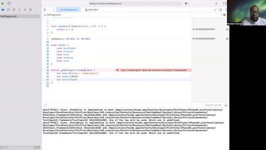266x150 pixels.
Task: Show Quick Look for line 28 result
Action: tap(227, 39)
